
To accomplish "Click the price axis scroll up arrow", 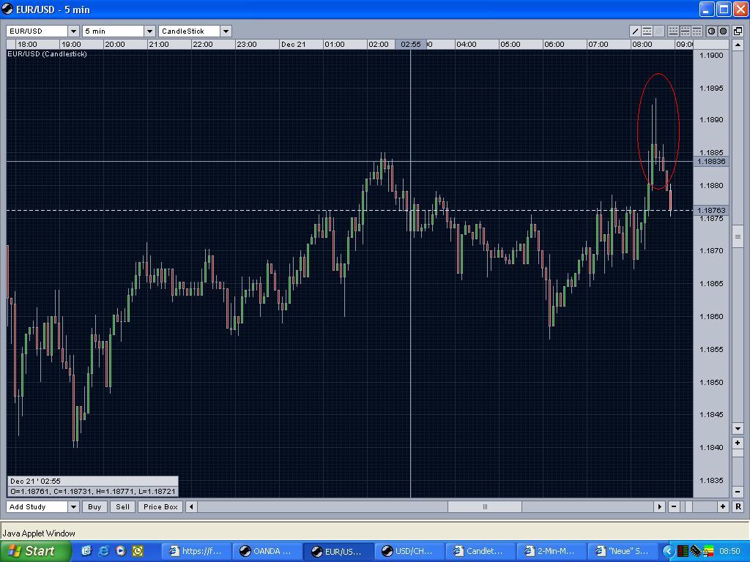I will pyautogui.click(x=738, y=45).
